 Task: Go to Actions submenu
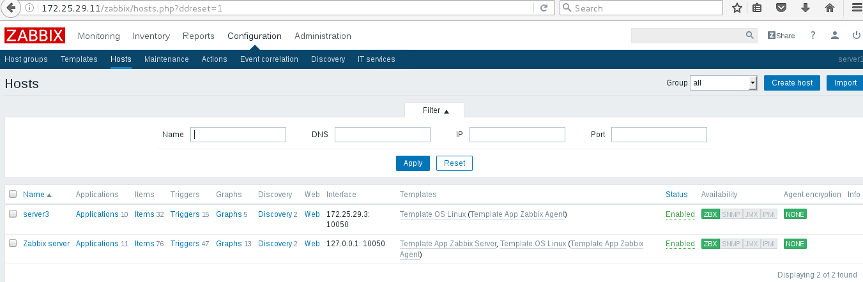tap(215, 59)
